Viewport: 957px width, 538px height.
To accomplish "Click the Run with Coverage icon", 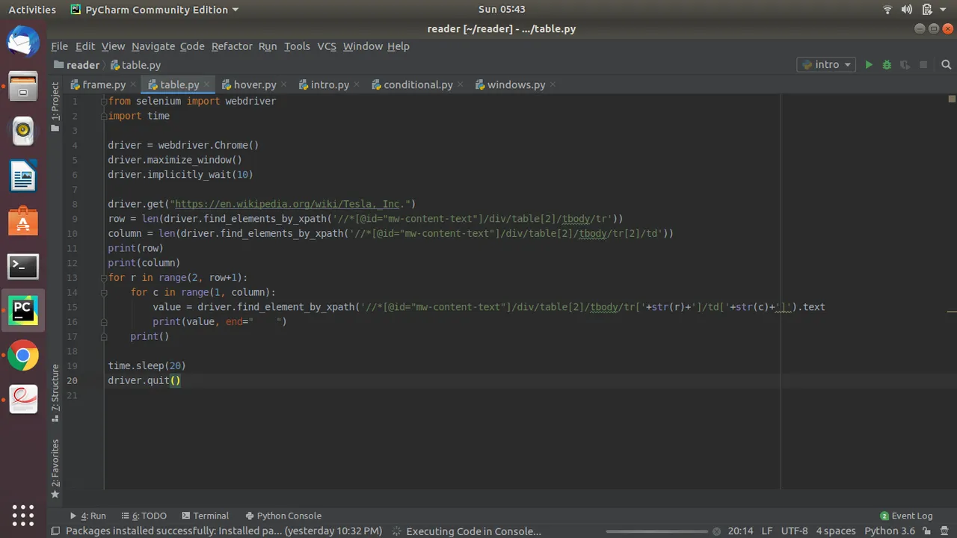I will tap(905, 65).
